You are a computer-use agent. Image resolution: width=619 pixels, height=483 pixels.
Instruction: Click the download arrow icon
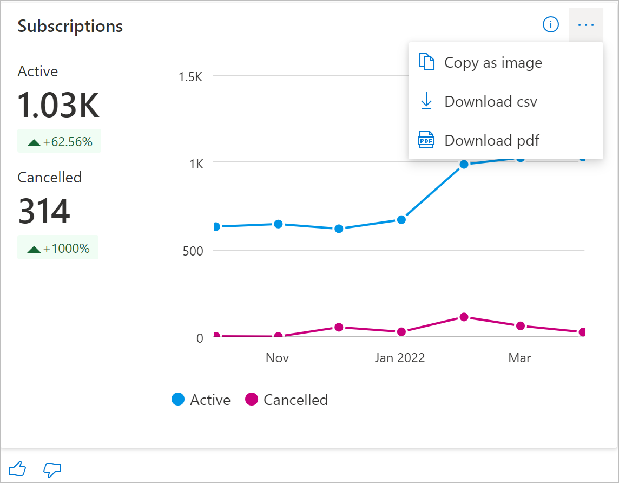pos(426,101)
